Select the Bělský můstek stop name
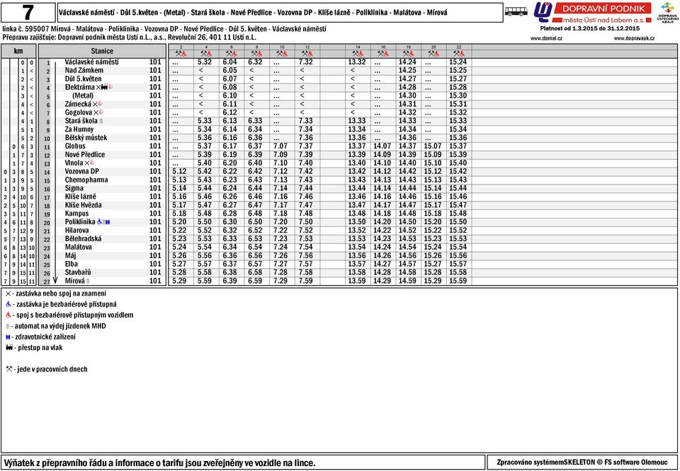Viewport: 680px width, 471px height. click(86, 138)
